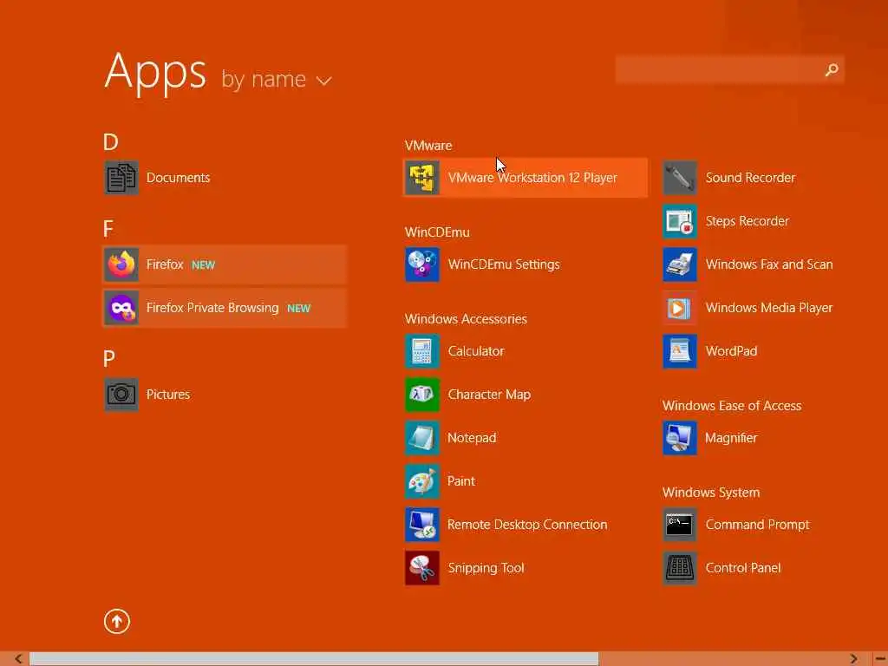
Task: Launch VMware Workstation 12 Player icon
Action: [x=422, y=178]
